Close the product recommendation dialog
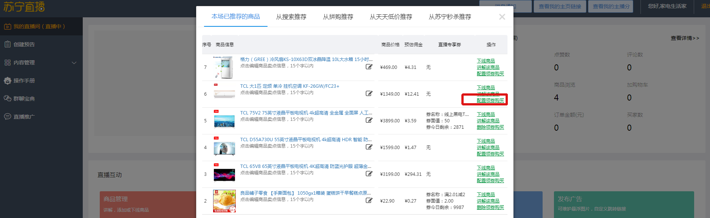This screenshot has height=218, width=710. coord(502,17)
